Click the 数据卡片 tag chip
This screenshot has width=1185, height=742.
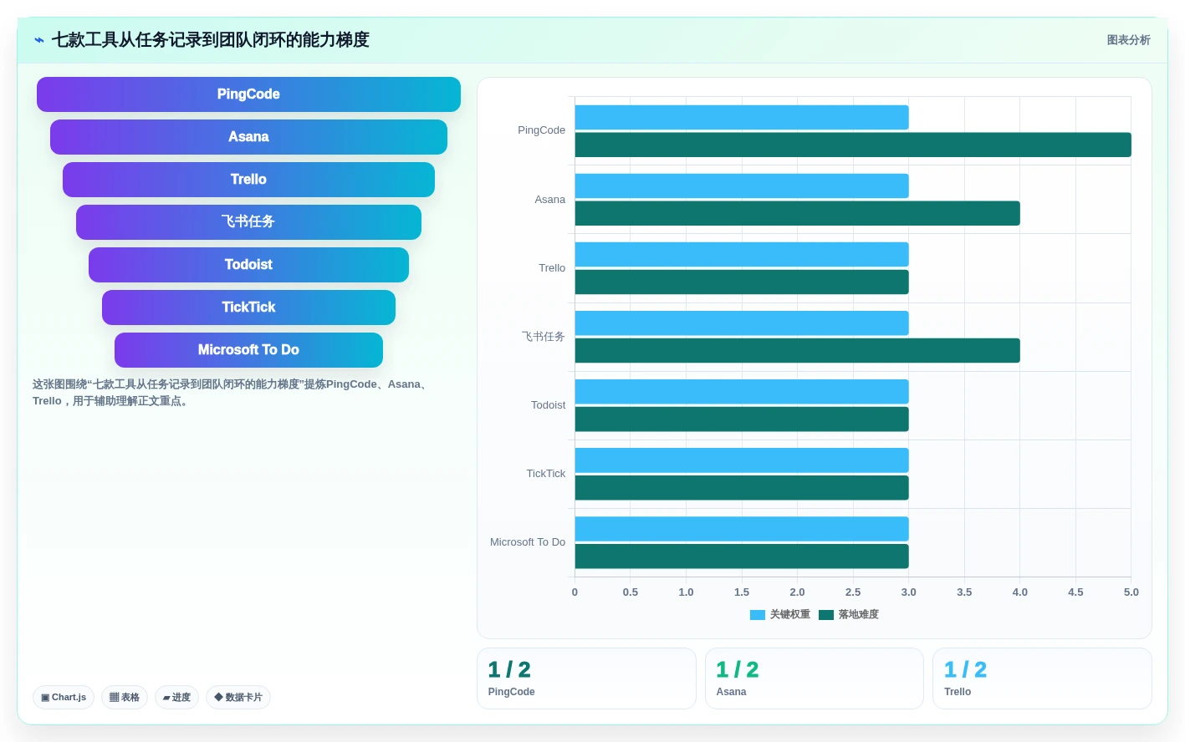[x=238, y=697]
